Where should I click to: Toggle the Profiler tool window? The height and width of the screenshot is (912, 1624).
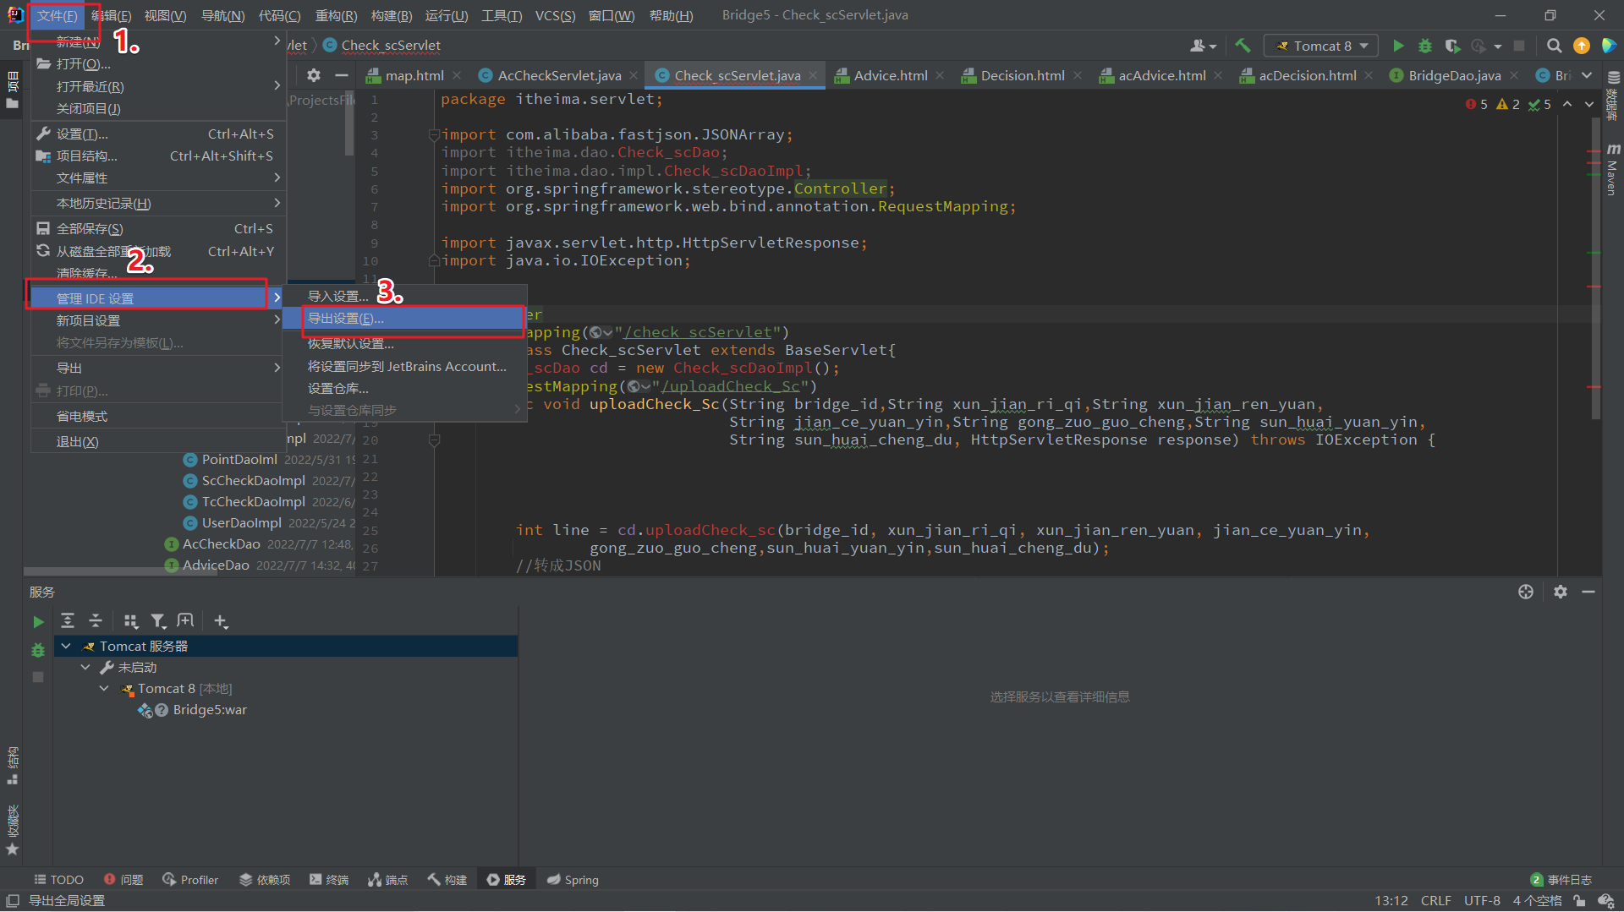click(x=190, y=880)
